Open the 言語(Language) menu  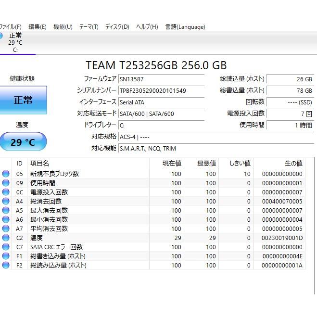[185, 27]
